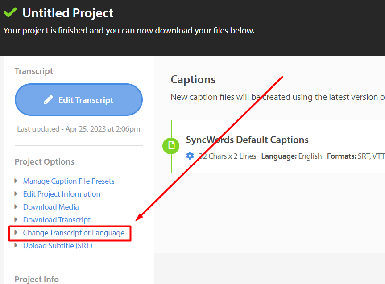
Task: Click the green document icon beside SyncWords Default Captions
Action: (171, 146)
